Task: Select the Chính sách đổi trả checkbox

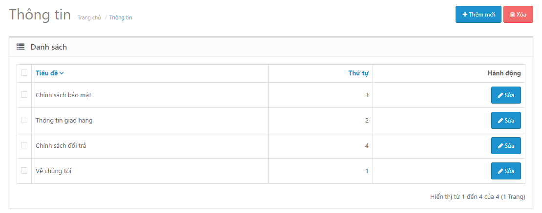Action: tap(24, 145)
